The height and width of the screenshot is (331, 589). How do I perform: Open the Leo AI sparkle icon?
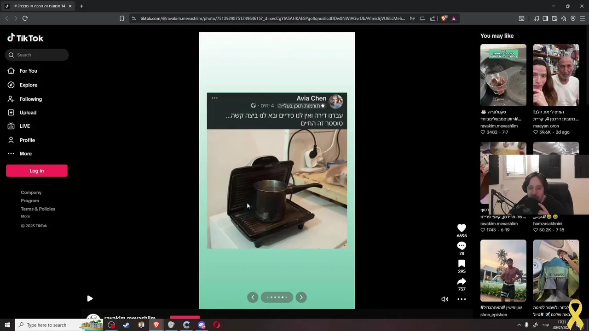tap(564, 18)
